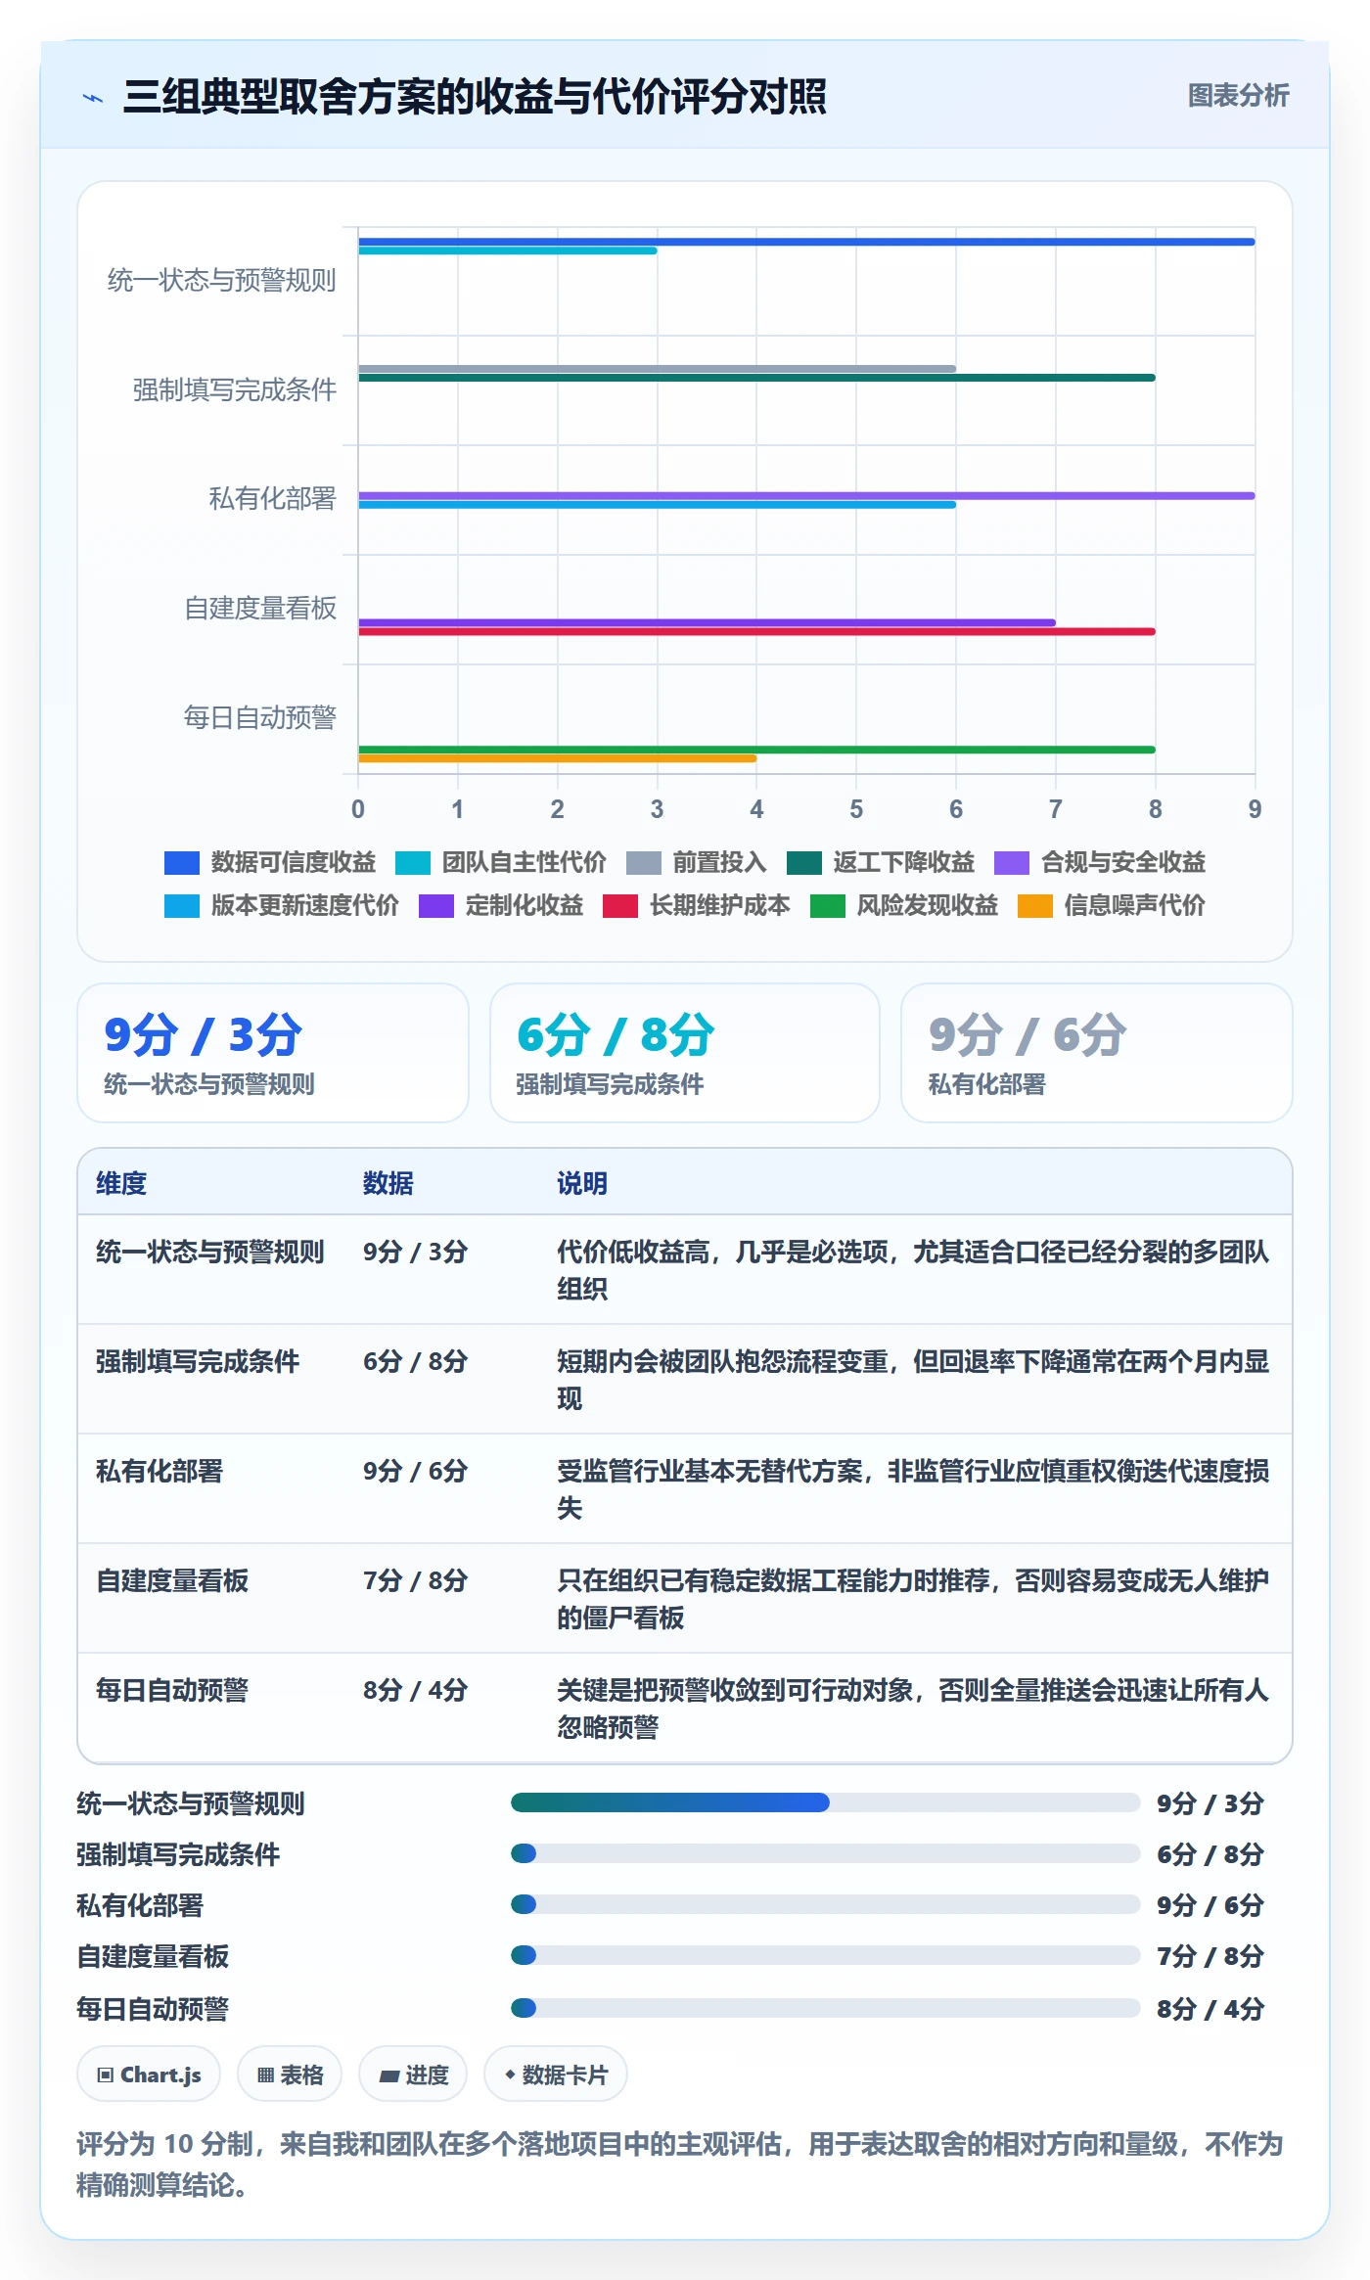Click the 说明 column header
1370x2280 pixels.
[x=582, y=1183]
